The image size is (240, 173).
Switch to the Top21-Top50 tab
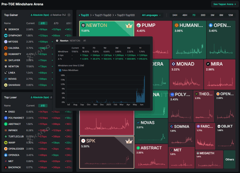click(103, 15)
